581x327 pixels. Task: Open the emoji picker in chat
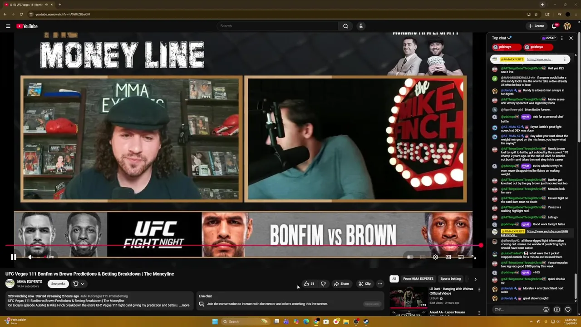pos(546,309)
